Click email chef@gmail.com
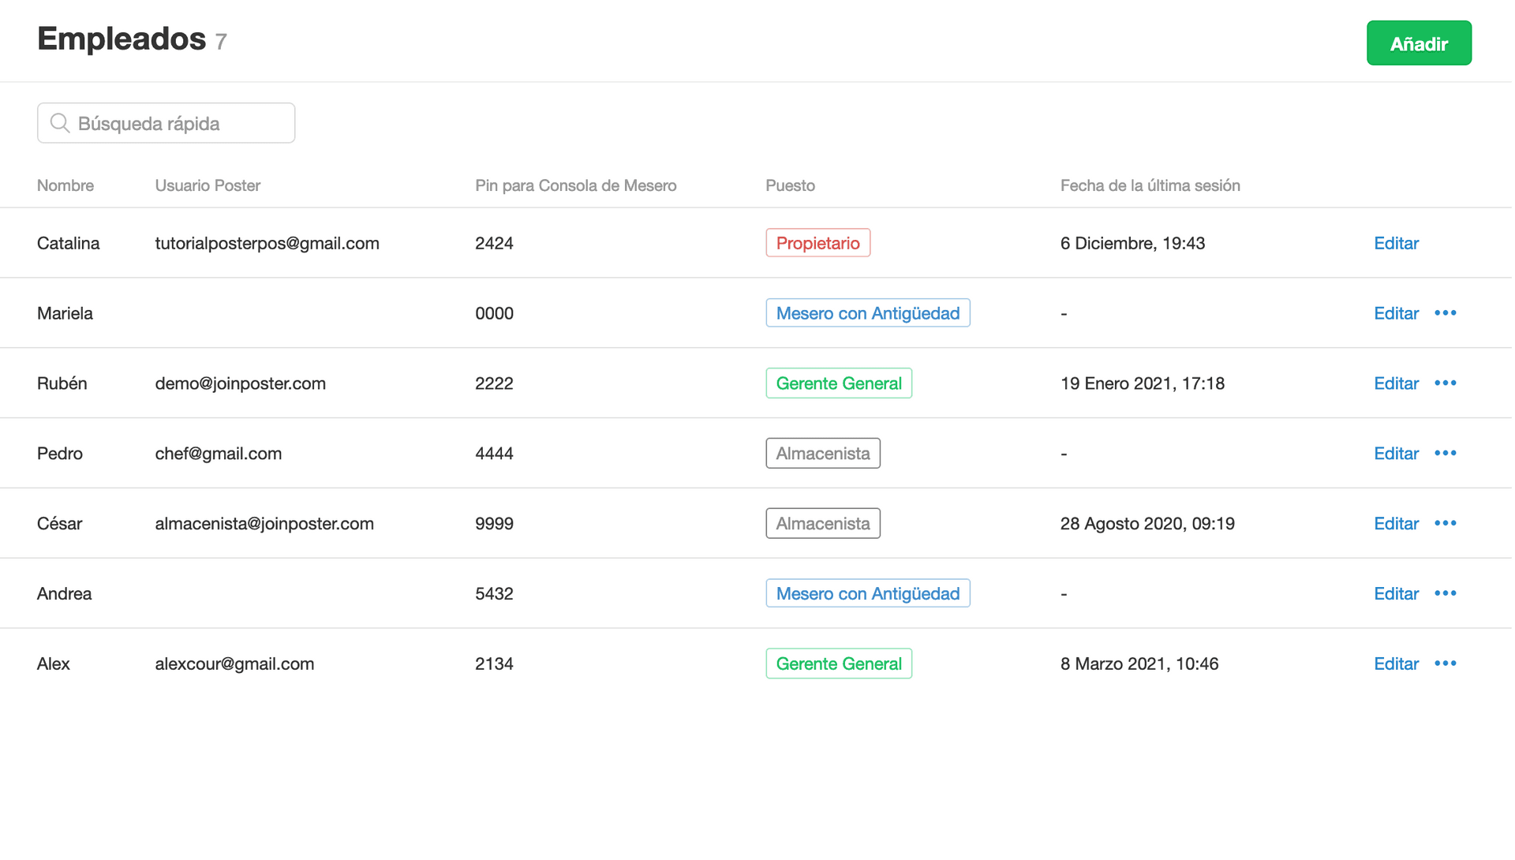The width and height of the screenshot is (1515, 860). point(218,454)
